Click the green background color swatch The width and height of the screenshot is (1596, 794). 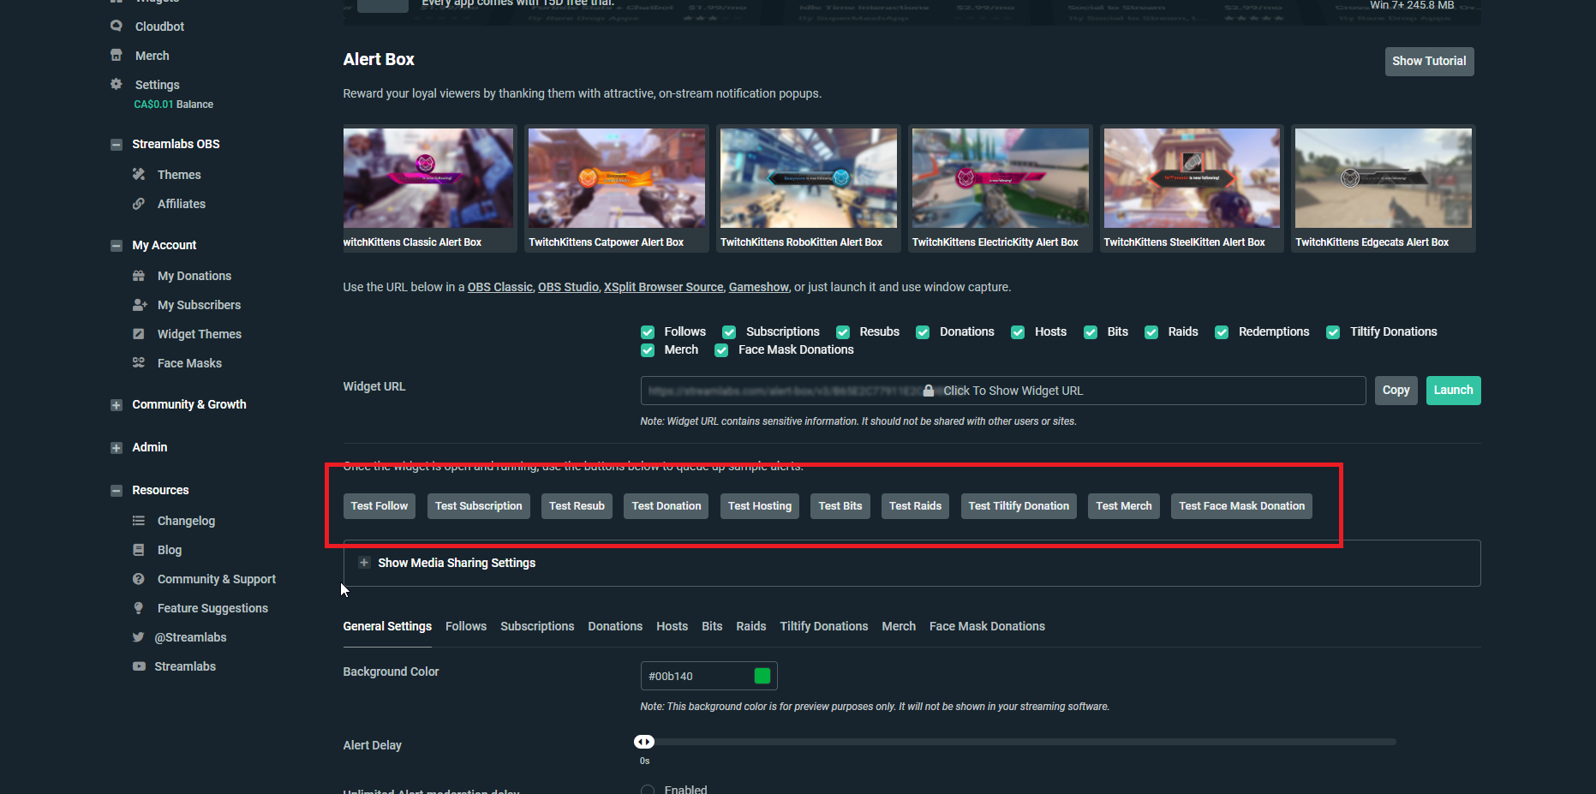(x=762, y=676)
